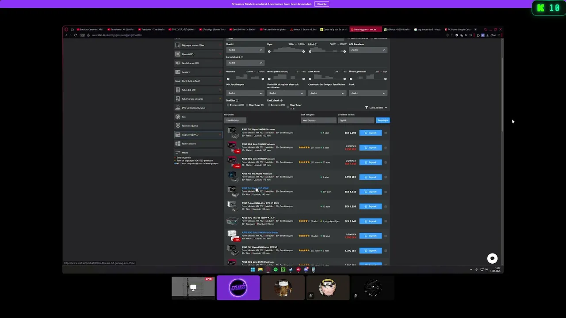The height and width of the screenshot is (318, 566).
Task: Click the Fiyat price range right handle
Action: pyautogui.click(x=303, y=52)
